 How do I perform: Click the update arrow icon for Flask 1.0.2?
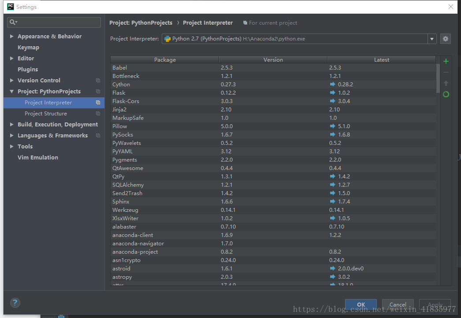pyautogui.click(x=332, y=92)
